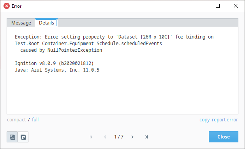Click the 1 / 7 page indicator
The height and width of the screenshot is (149, 245).
pos(119,137)
